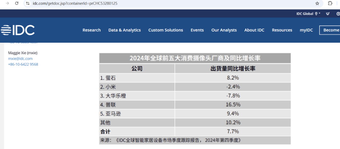The image size is (340, 149).
Task: Open the Custom Solutions menu
Action: click(x=166, y=30)
